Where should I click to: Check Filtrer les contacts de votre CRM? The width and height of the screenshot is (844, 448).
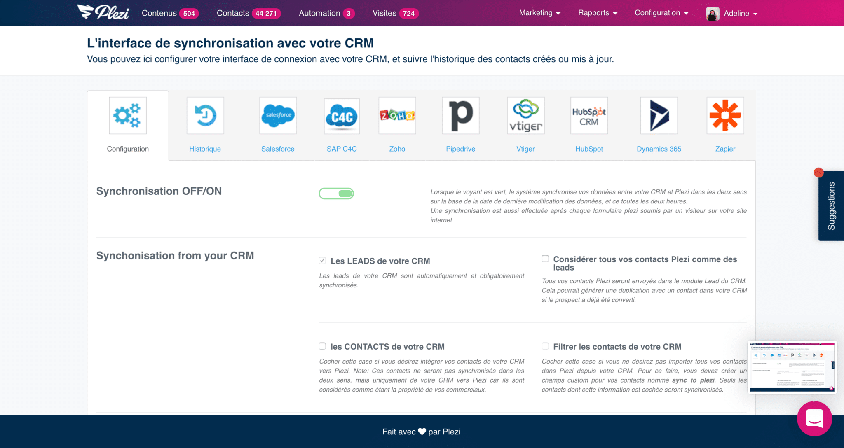pyautogui.click(x=545, y=346)
